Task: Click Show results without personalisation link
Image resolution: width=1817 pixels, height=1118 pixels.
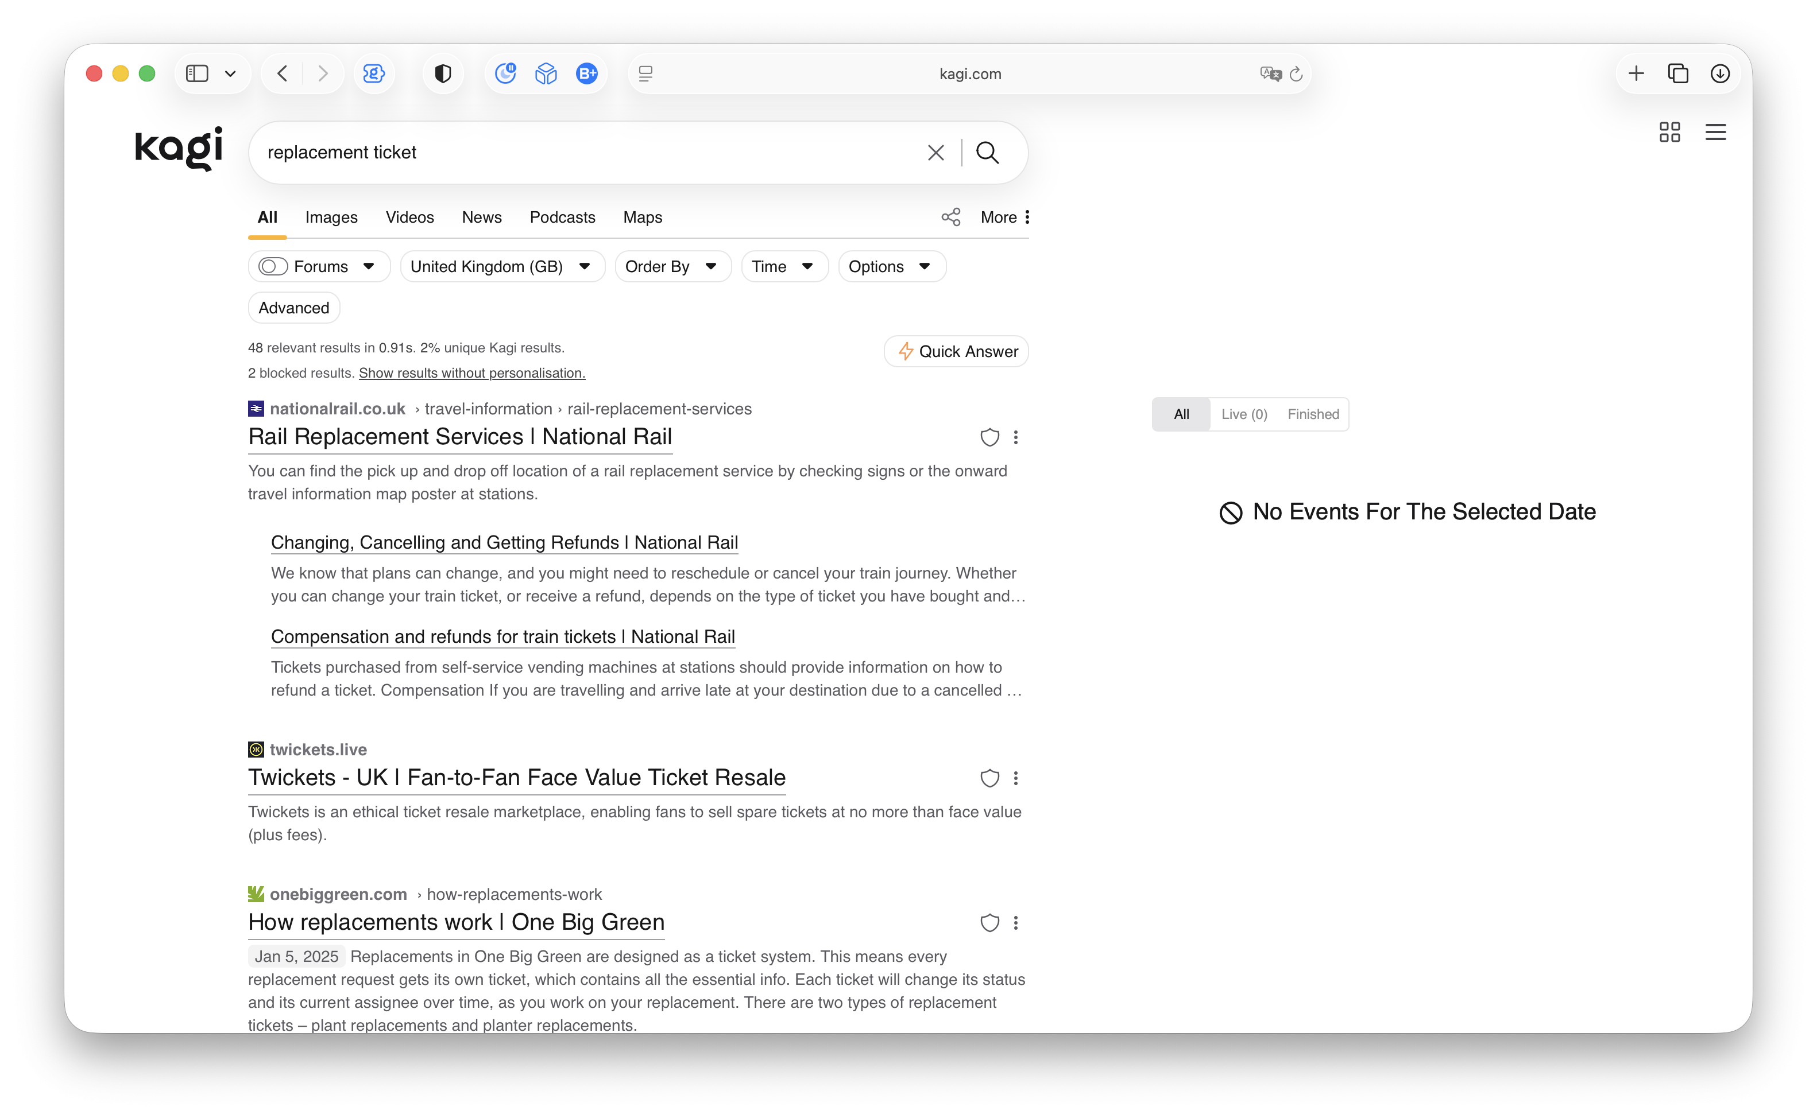Action: 472,372
